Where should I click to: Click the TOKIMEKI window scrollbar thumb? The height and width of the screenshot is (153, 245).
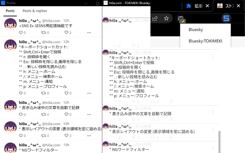click(x=219, y=142)
